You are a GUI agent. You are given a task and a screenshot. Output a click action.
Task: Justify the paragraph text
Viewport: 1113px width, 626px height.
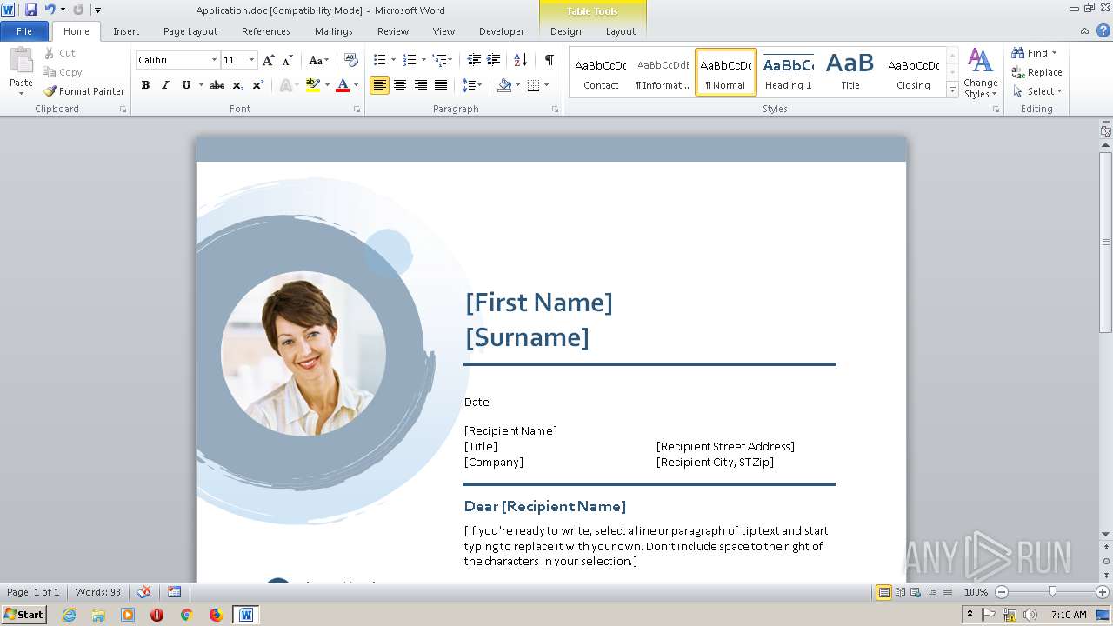[x=441, y=85]
